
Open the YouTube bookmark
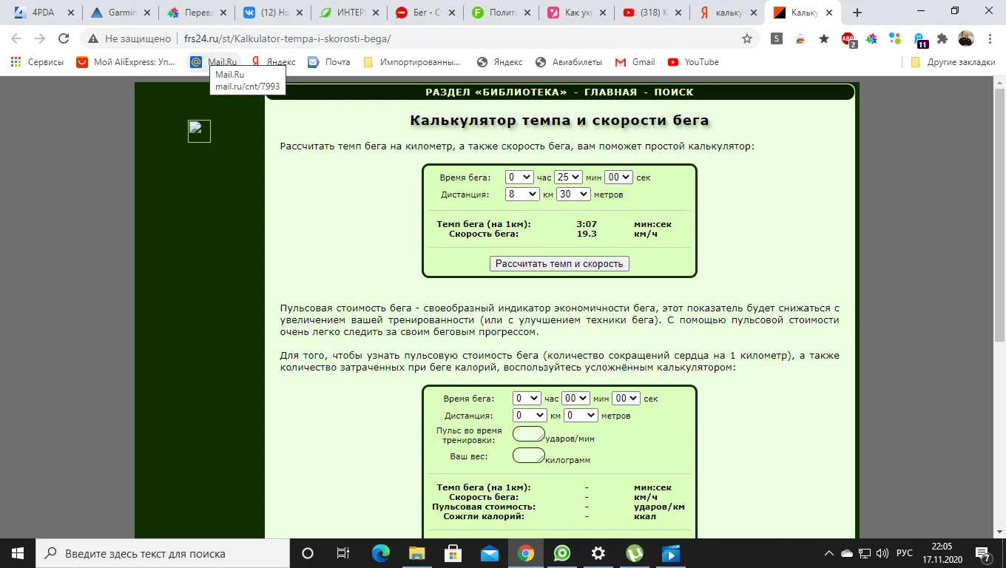(693, 62)
